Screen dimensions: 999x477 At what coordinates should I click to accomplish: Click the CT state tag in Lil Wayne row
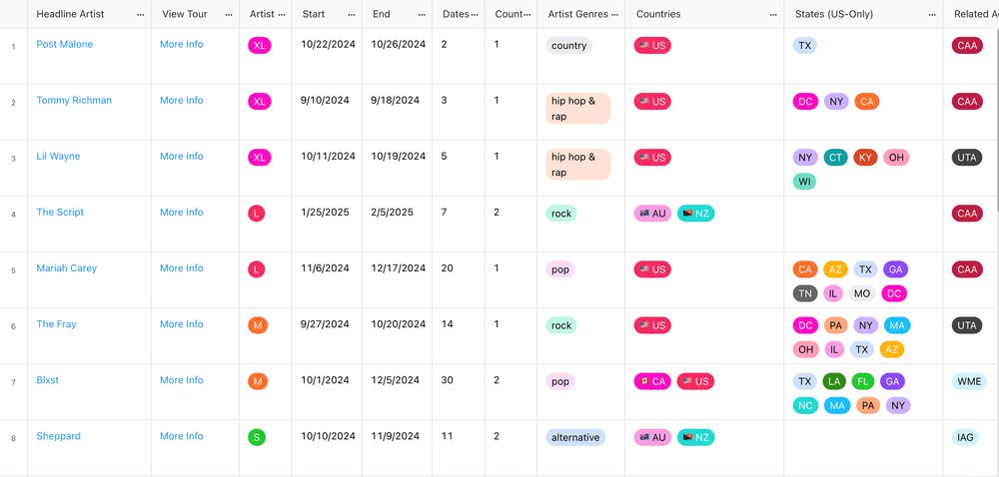pos(835,158)
